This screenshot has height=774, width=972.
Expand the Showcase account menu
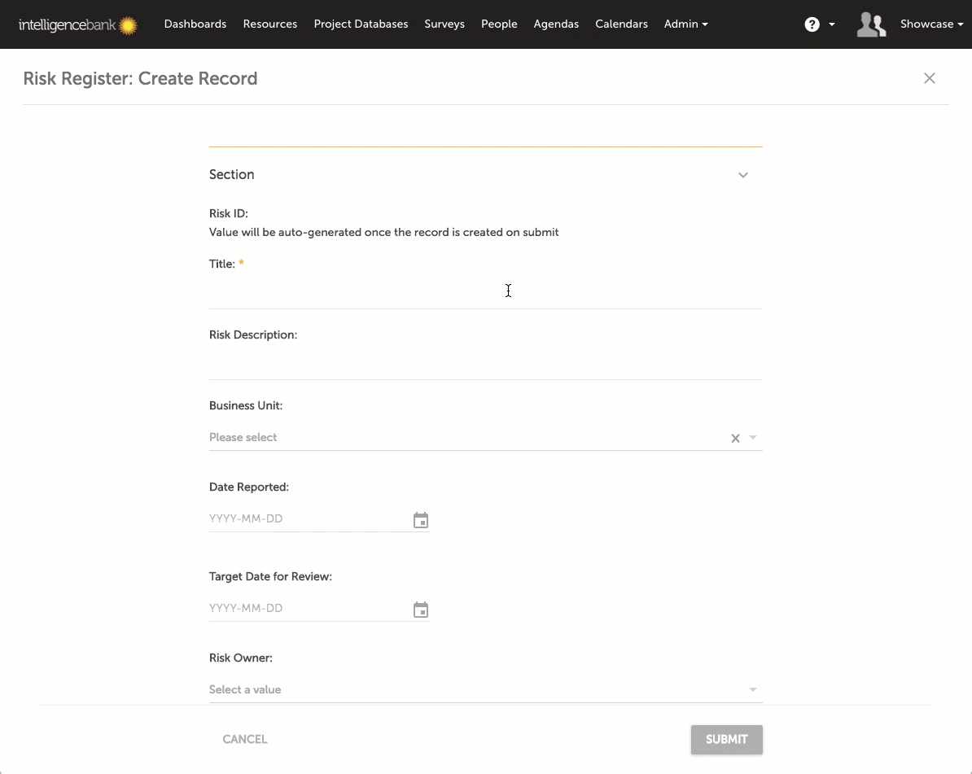931,24
